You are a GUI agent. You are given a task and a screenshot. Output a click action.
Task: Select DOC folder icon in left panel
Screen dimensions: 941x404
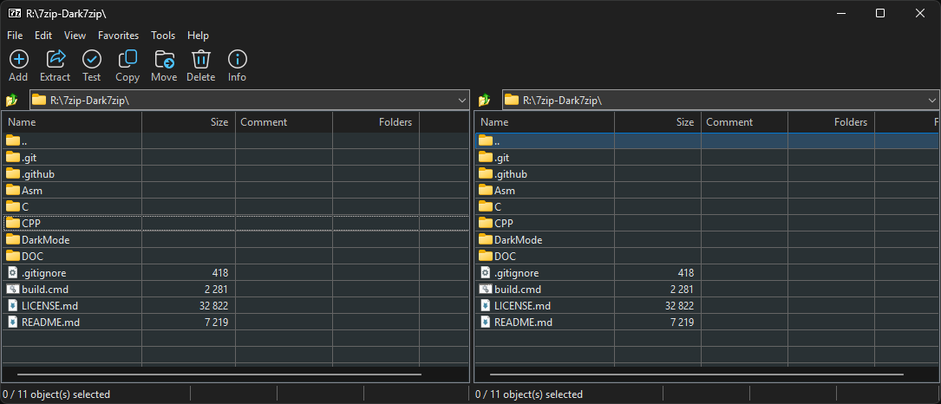pos(13,256)
